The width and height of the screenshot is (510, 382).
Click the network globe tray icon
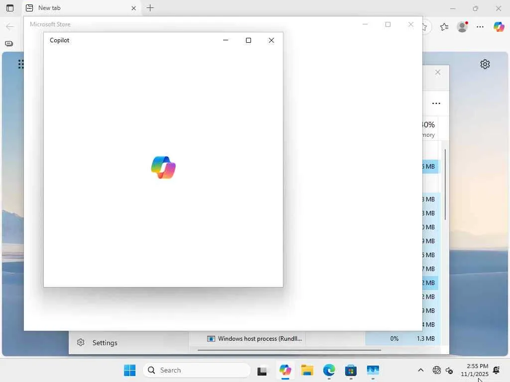pyautogui.click(x=436, y=370)
